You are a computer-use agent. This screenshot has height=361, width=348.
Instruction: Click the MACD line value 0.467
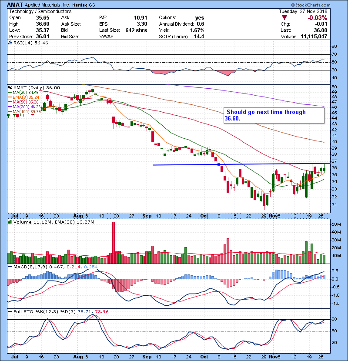point(56,267)
